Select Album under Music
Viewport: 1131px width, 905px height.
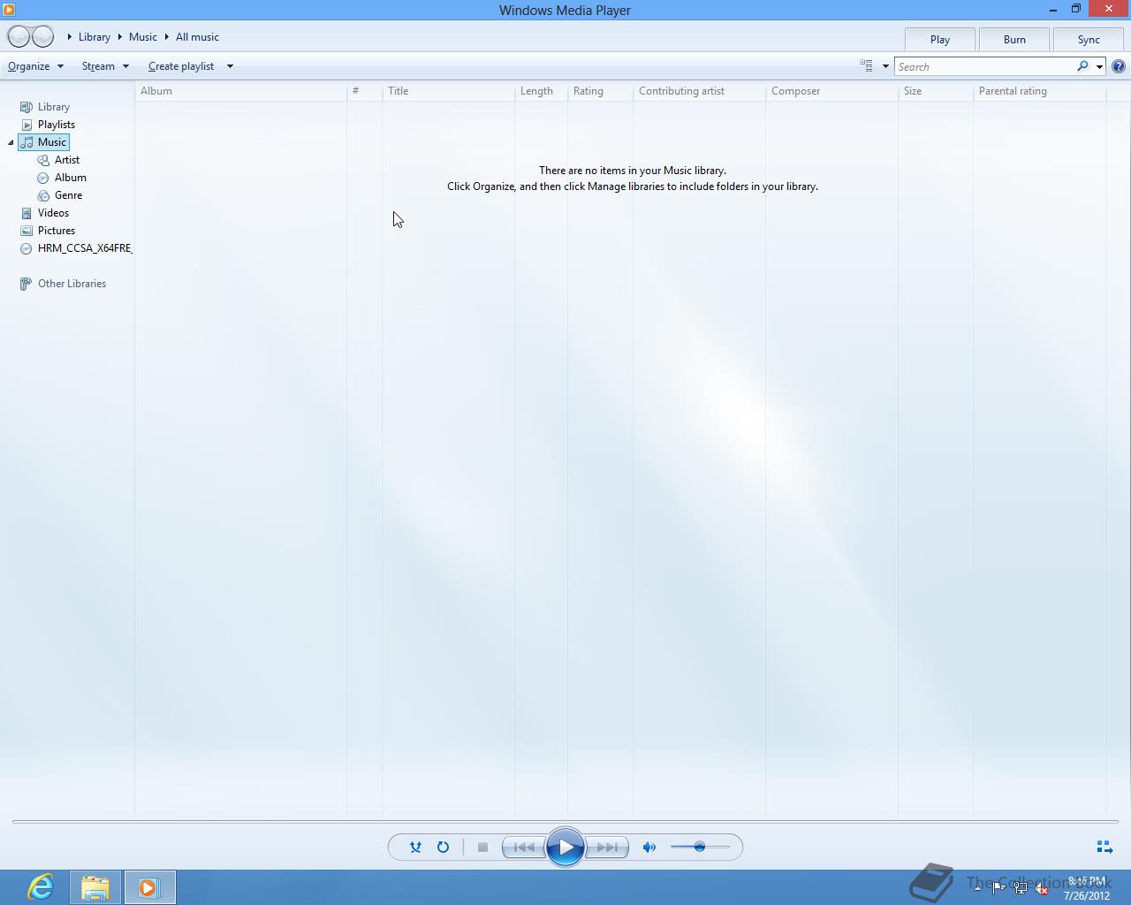pyautogui.click(x=71, y=178)
